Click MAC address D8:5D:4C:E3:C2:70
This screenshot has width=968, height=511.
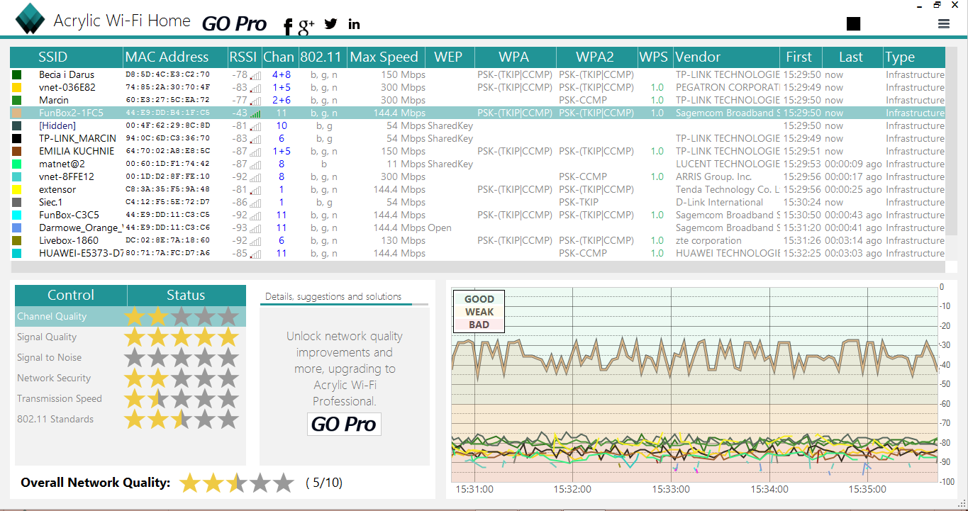pos(167,74)
